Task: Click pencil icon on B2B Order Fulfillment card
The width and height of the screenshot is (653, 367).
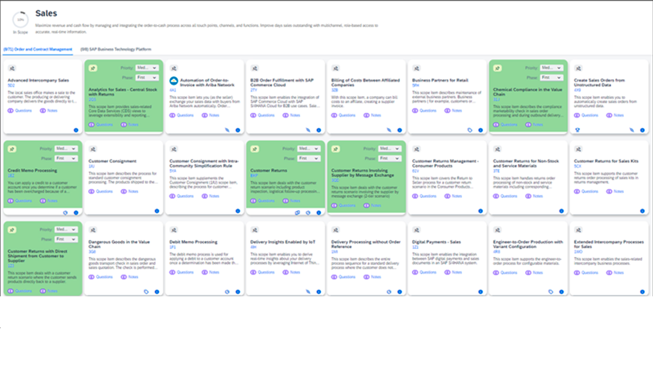Action: [308, 130]
